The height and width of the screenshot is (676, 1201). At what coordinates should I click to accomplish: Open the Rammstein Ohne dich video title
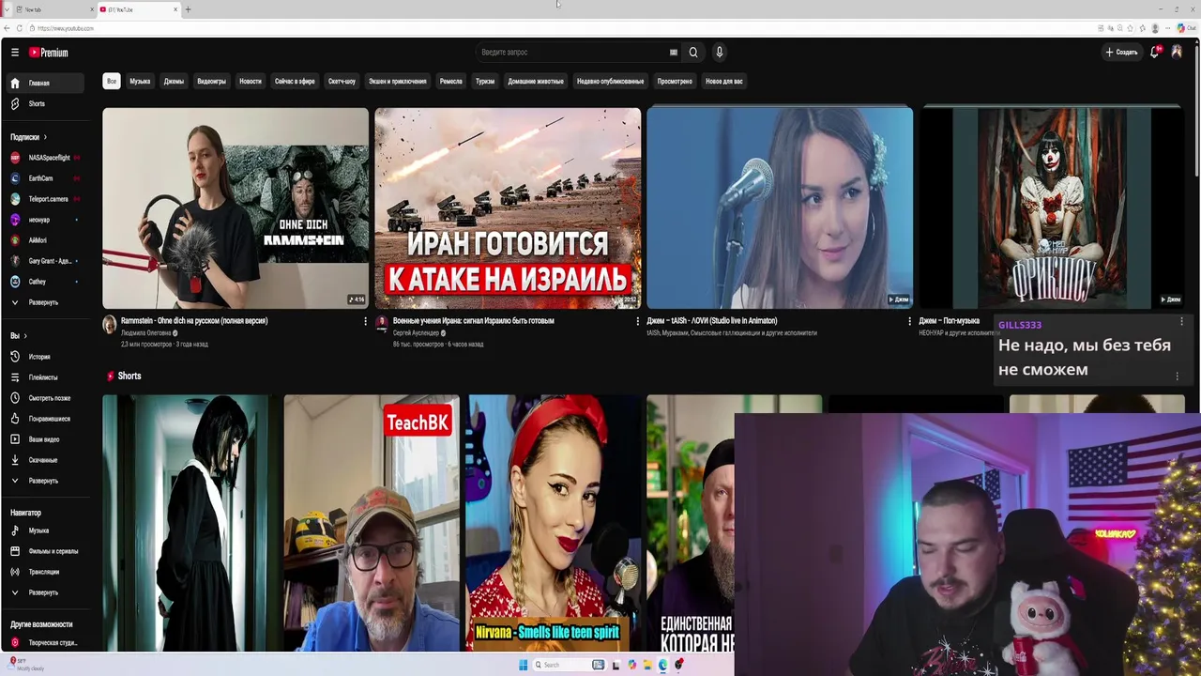194,321
